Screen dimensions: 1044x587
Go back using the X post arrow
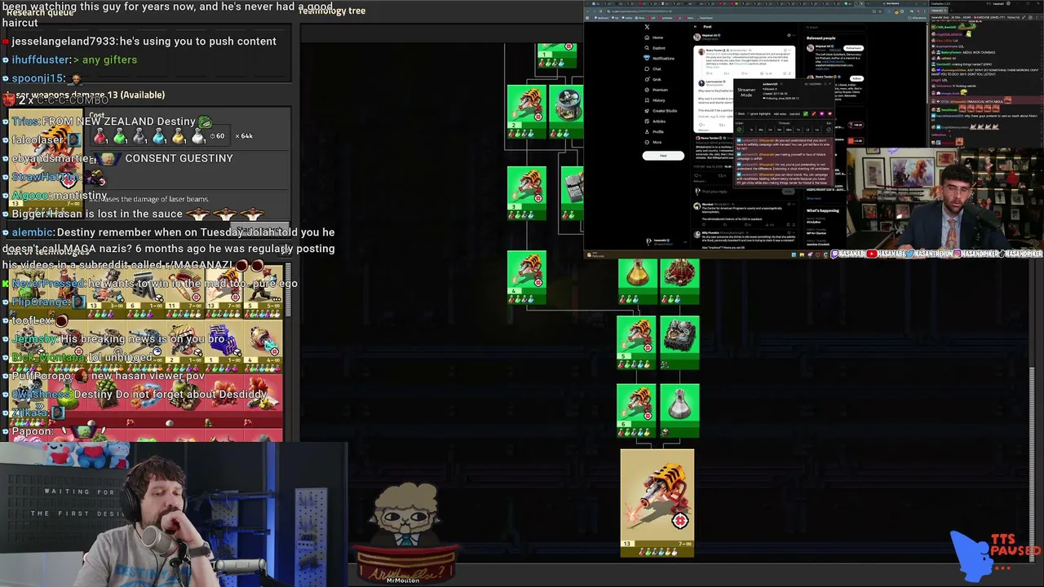tap(696, 27)
